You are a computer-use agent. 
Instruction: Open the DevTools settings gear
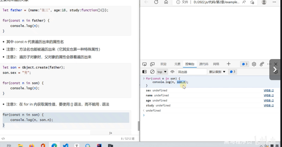click(x=254, y=64)
